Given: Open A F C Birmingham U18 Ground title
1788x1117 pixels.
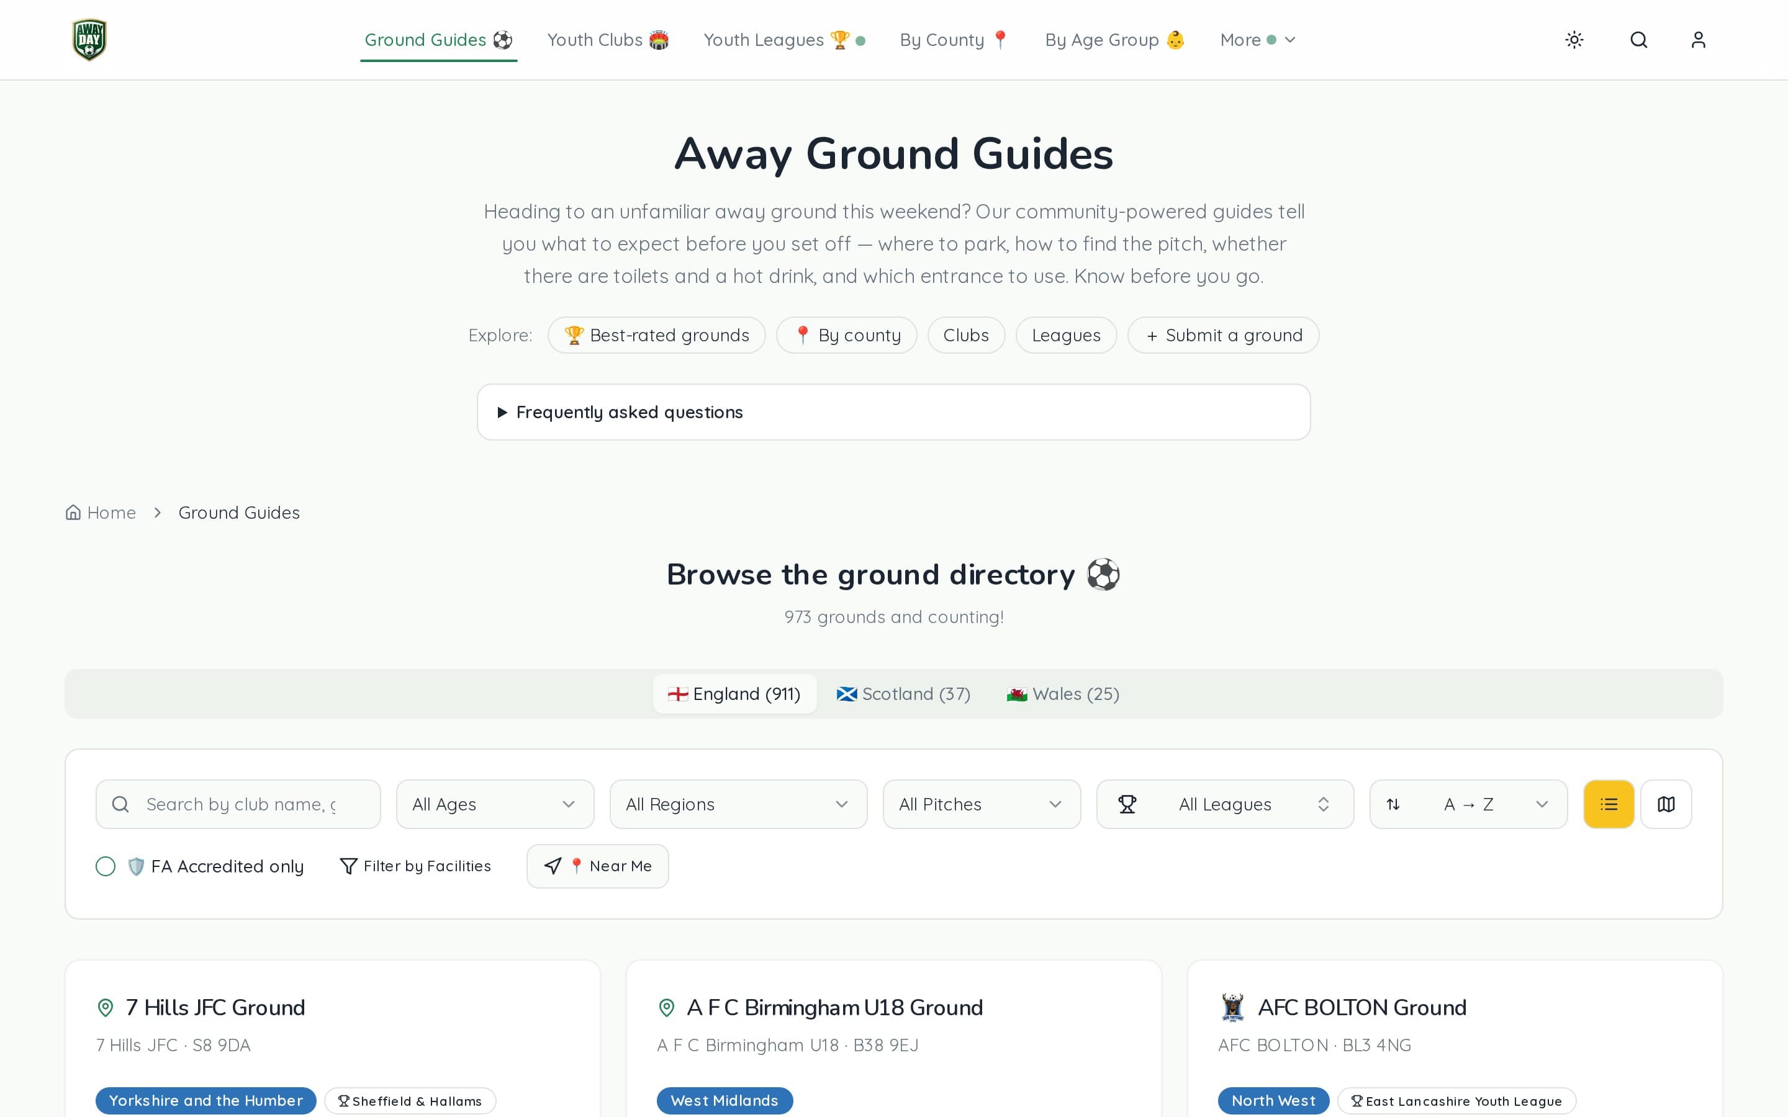Looking at the screenshot, I should pyautogui.click(x=835, y=1007).
